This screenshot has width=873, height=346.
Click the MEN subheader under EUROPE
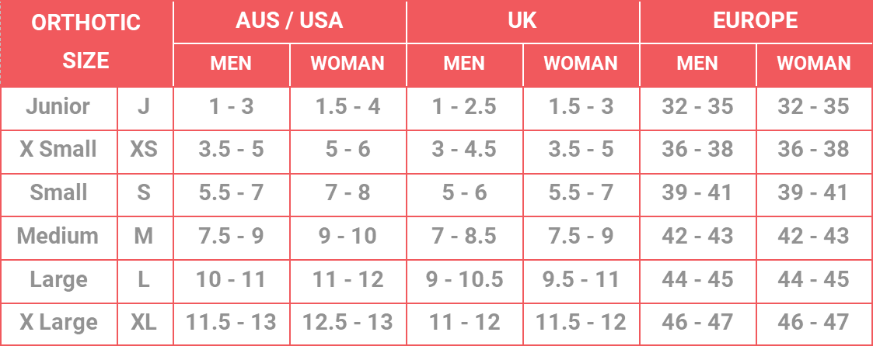tap(697, 64)
